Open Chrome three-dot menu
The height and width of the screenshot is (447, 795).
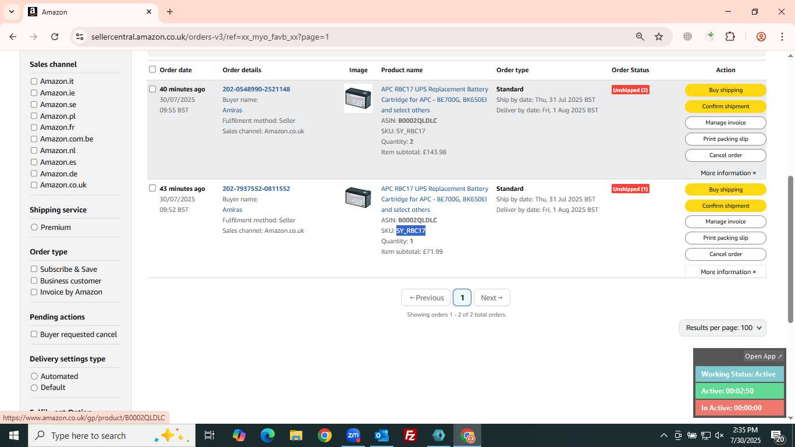click(x=782, y=37)
